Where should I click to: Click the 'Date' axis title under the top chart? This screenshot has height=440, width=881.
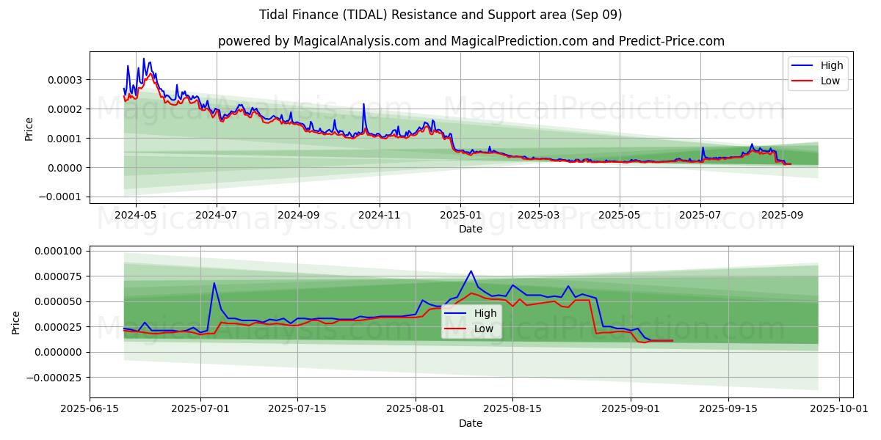(471, 229)
